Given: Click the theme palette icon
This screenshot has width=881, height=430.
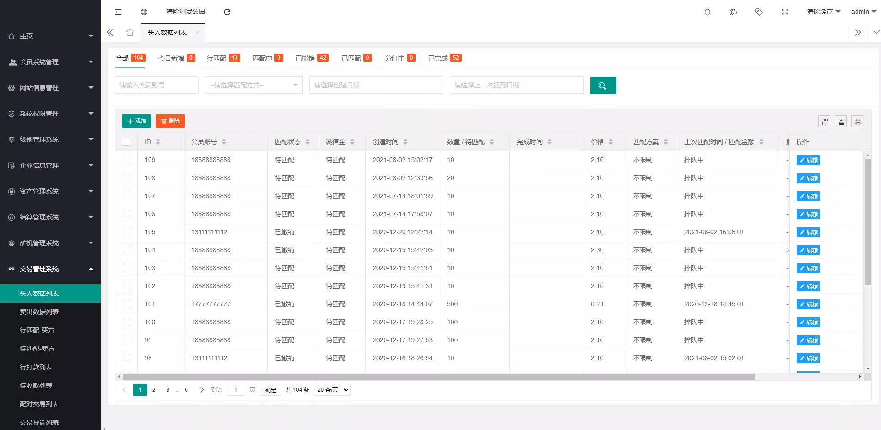Looking at the screenshot, I should (733, 12).
